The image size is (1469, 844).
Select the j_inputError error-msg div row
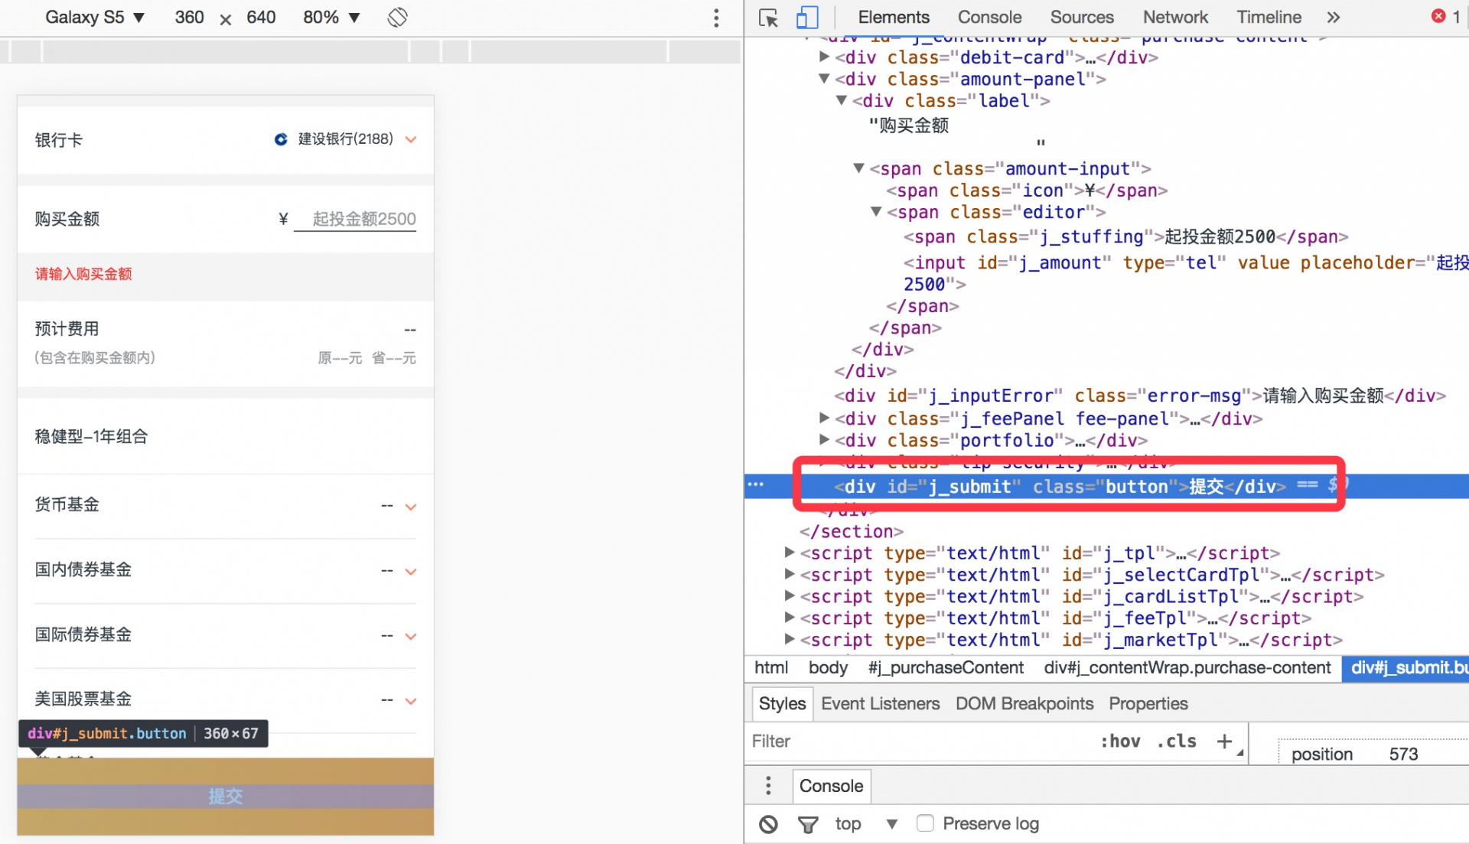1139,396
